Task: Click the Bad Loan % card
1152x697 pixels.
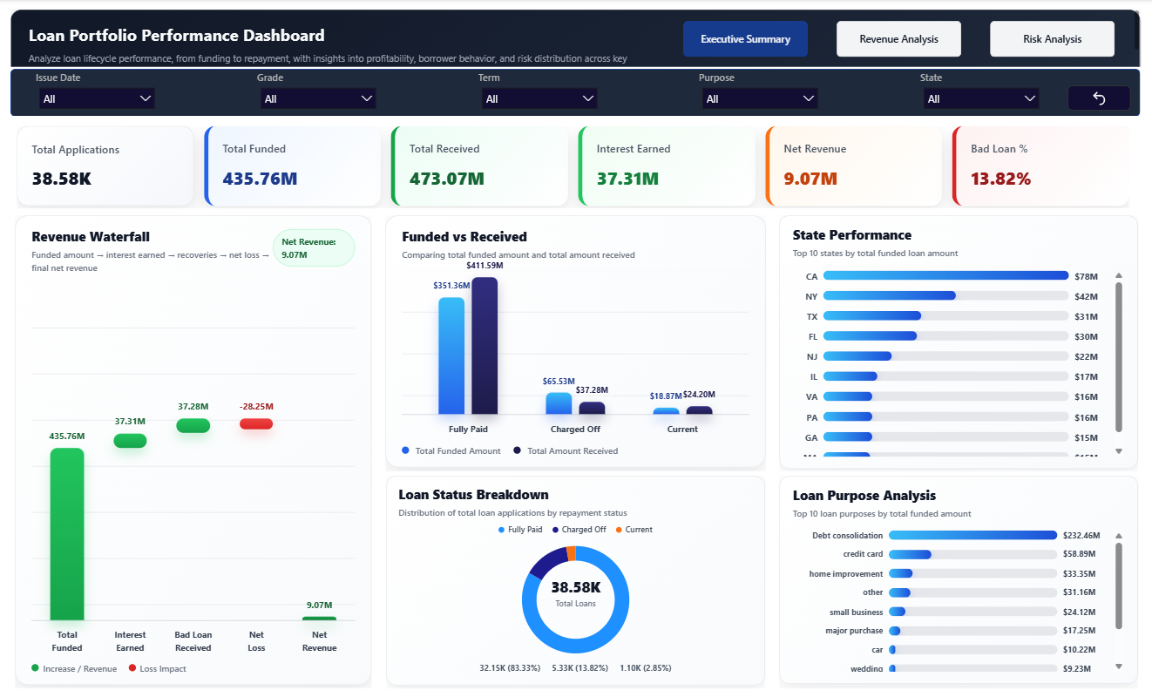Action: pos(1041,166)
